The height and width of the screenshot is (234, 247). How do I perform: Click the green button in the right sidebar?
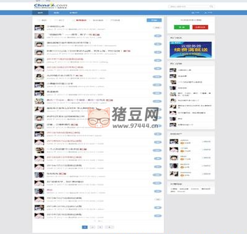tap(182, 27)
